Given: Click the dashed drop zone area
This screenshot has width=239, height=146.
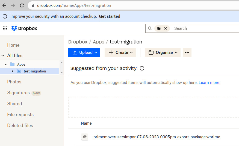Looking at the screenshot, I should (x=154, y=107).
